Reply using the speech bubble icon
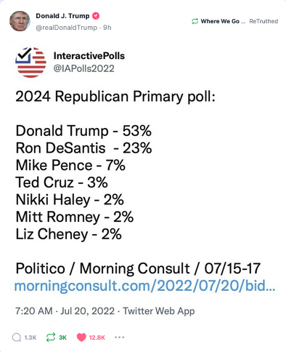The image size is (286, 352). coord(17,337)
